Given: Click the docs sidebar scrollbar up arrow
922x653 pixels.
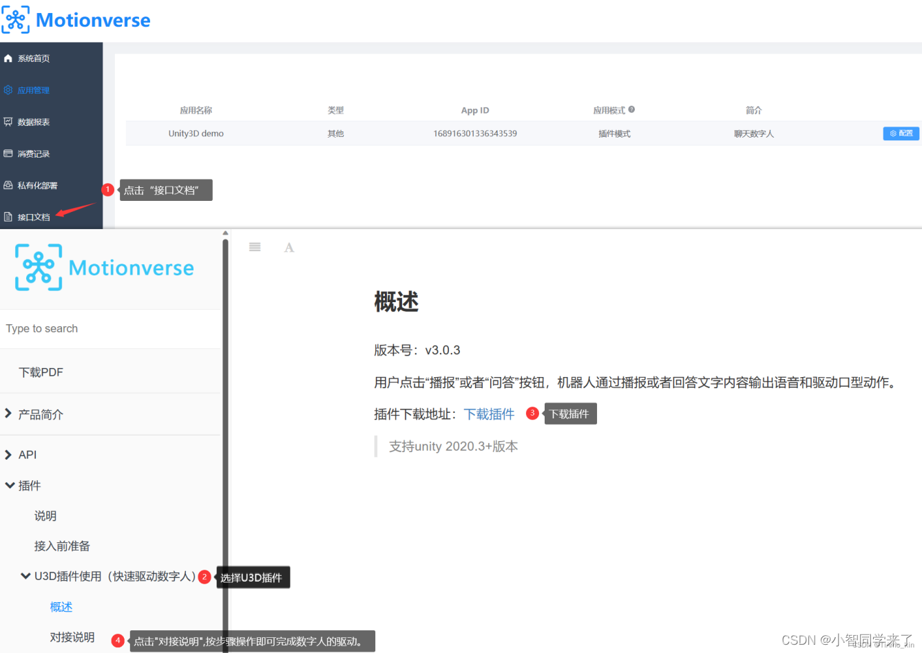Looking at the screenshot, I should [225, 233].
